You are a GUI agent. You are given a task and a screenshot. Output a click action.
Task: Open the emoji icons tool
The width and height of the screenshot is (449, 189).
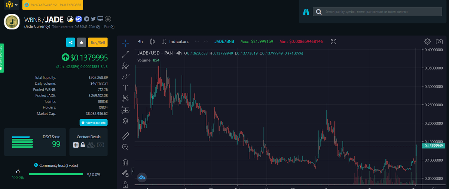coord(125,121)
